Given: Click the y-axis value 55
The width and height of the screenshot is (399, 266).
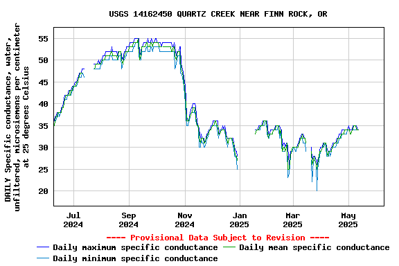Looking at the screenshot, I should tap(43, 39).
